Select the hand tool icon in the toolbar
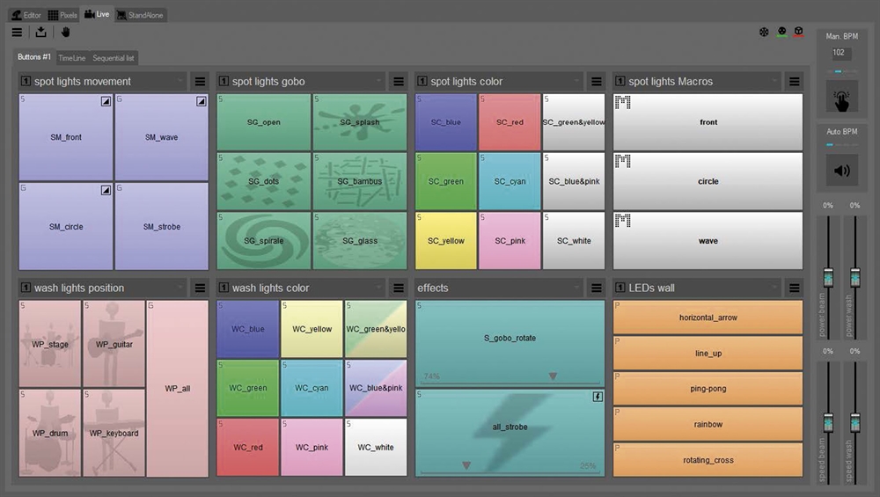Viewport: 880px width, 497px height. coord(64,33)
